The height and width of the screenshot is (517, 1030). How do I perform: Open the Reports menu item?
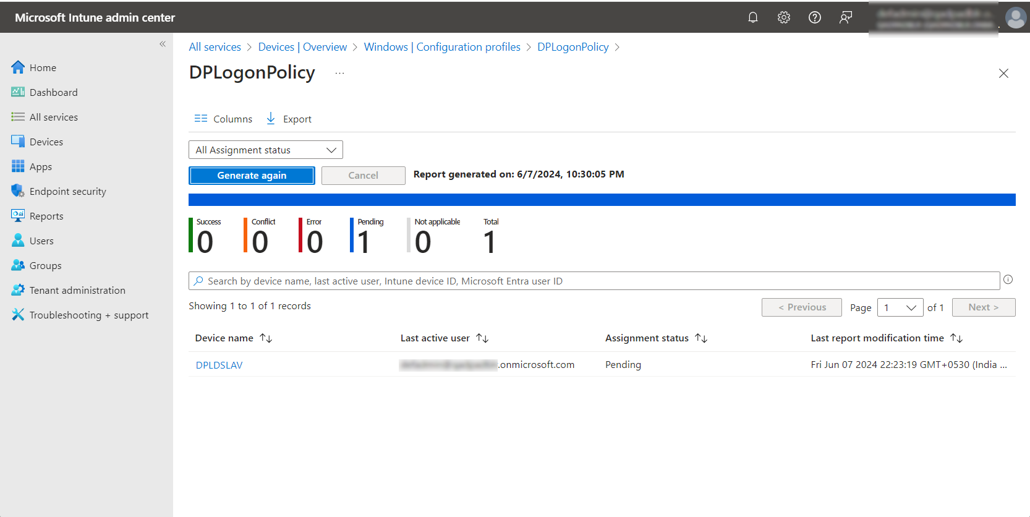click(46, 216)
